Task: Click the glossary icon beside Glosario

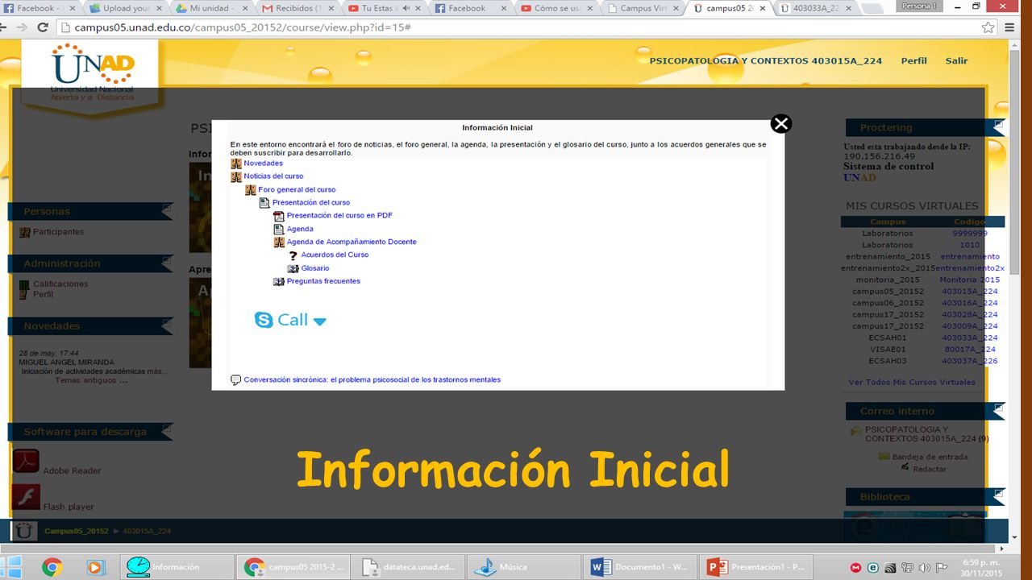Action: point(293,269)
